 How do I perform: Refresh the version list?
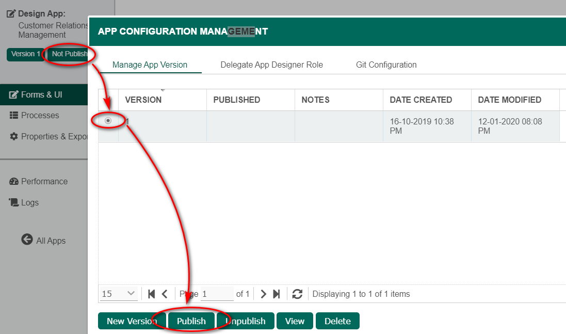(297, 294)
